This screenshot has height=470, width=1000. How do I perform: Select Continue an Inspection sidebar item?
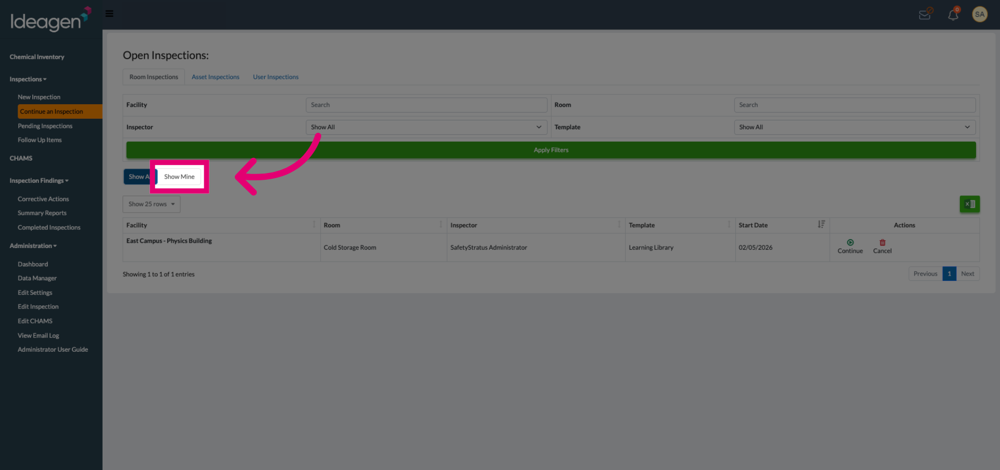(x=60, y=112)
